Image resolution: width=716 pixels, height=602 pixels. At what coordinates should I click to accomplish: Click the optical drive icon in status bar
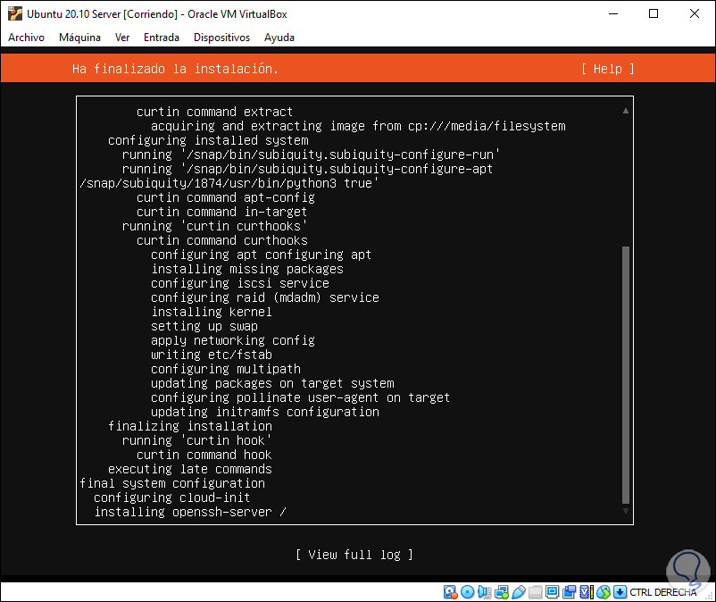[x=467, y=592]
